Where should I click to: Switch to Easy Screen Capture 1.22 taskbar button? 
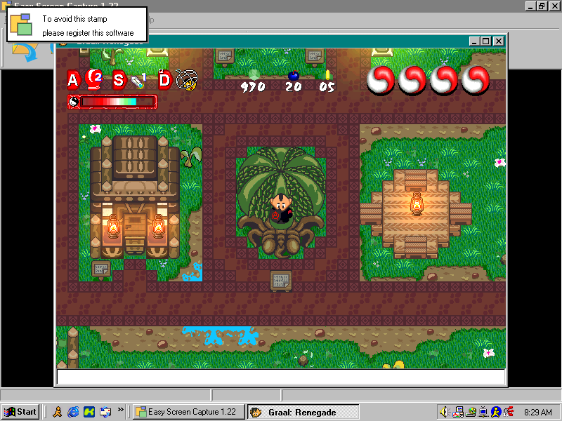(x=189, y=412)
